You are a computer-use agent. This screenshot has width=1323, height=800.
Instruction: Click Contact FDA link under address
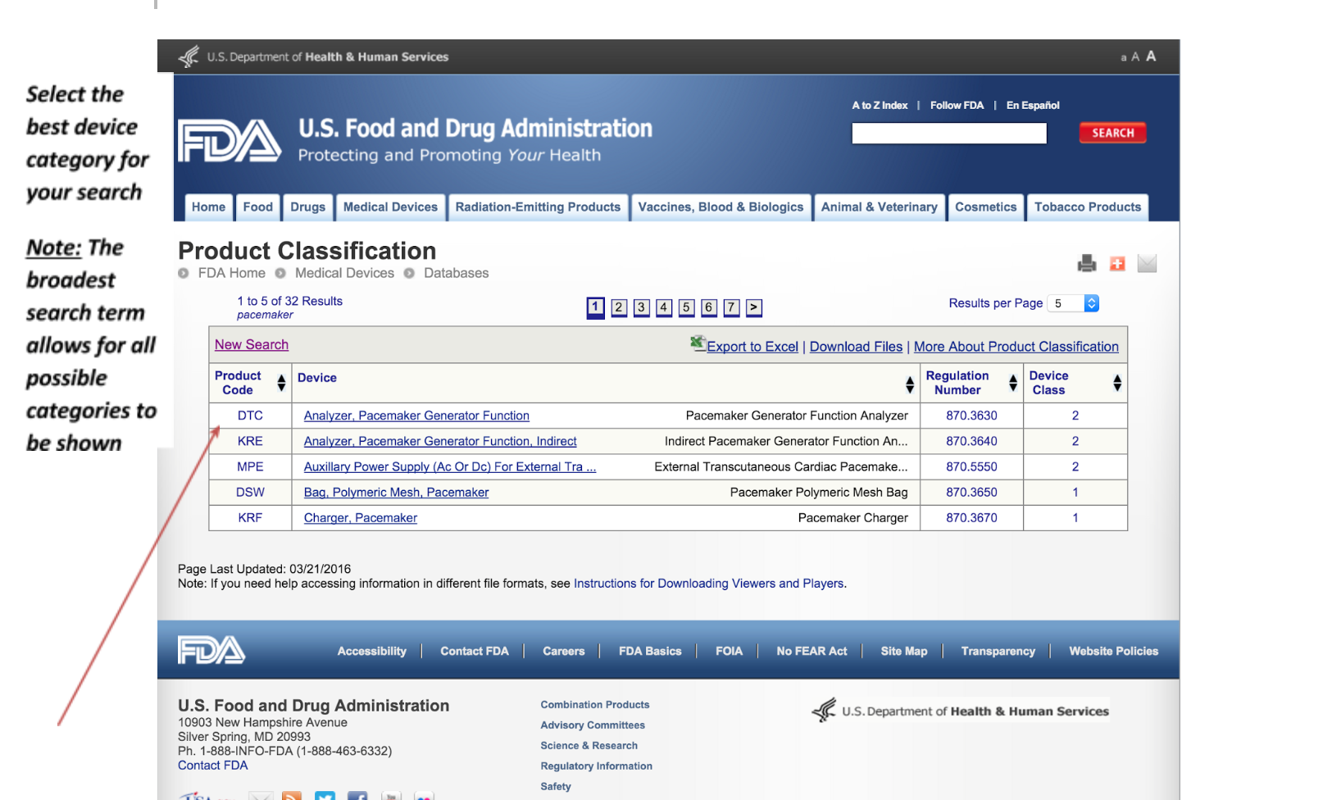tap(212, 766)
